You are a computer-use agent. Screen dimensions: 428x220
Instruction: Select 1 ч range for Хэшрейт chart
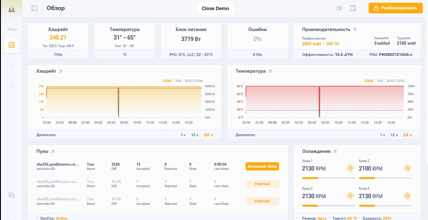coord(183,135)
